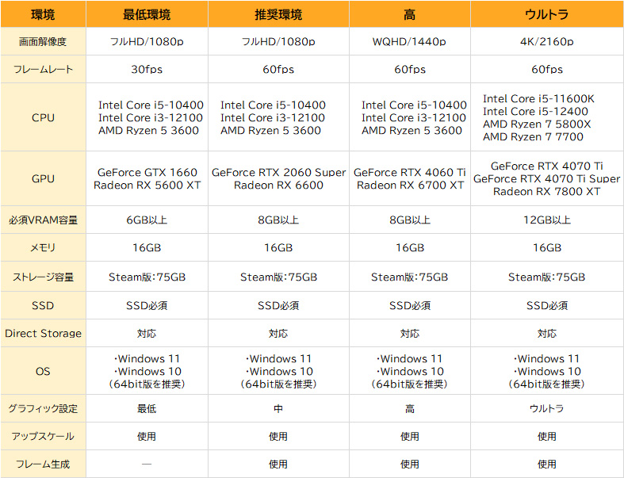The width and height of the screenshot is (624, 478).
Task: Select the 環境 header cell
Action: click(43, 14)
